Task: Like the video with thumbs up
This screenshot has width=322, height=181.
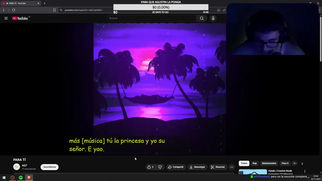Action: pos(150,167)
